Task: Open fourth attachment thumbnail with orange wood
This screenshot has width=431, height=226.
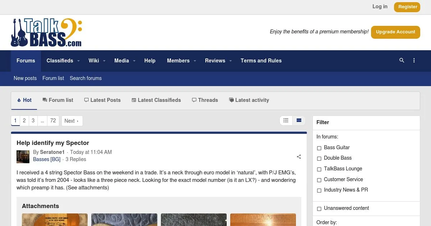Action: pyautogui.click(x=263, y=220)
